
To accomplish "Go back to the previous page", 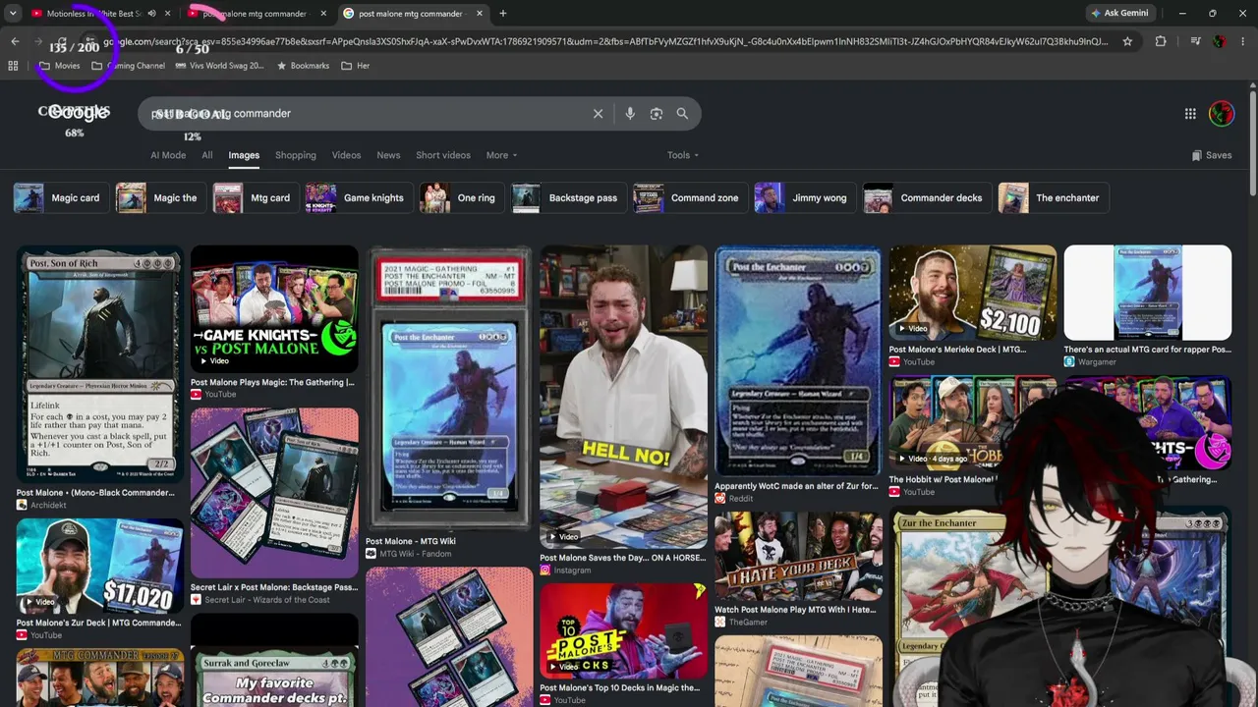I will coord(15,41).
